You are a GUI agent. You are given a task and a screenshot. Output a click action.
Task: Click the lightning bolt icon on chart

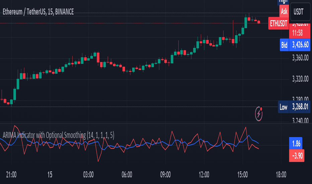coord(259,114)
